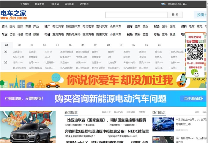Viewport: 208px width, 143px height.
Task: Click the 电车之家 site logo
Action: click(x=14, y=15)
